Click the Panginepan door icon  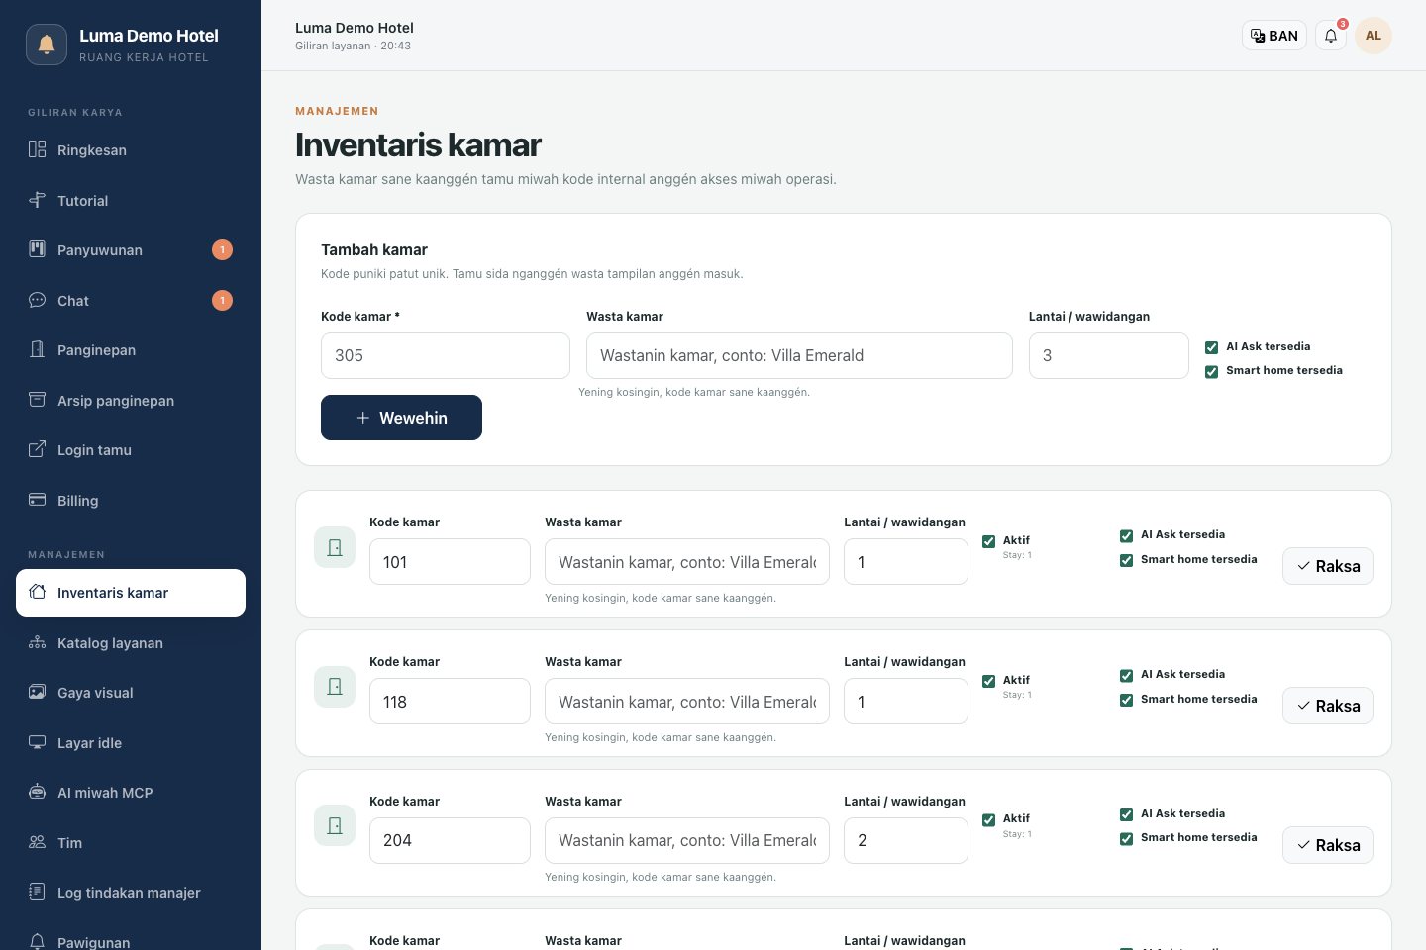pos(38,349)
